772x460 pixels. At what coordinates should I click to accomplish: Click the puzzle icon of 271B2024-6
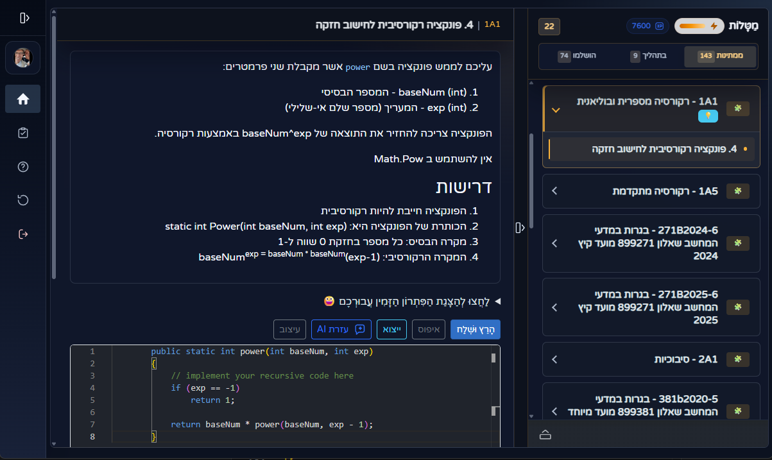pos(737,243)
